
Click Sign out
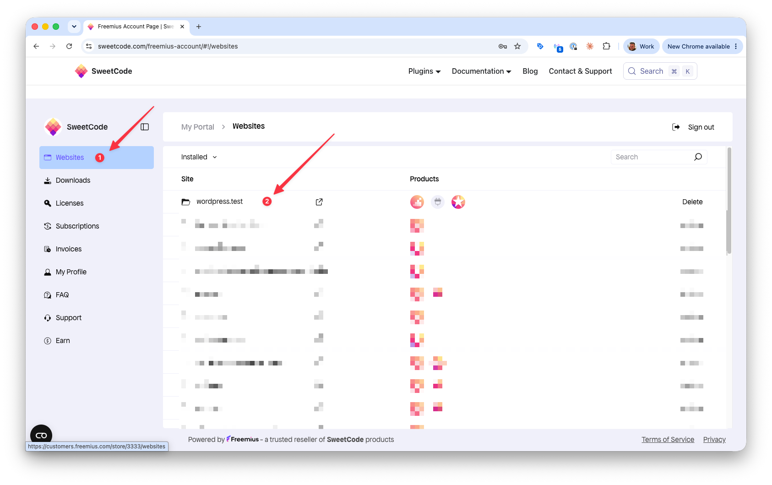701,127
